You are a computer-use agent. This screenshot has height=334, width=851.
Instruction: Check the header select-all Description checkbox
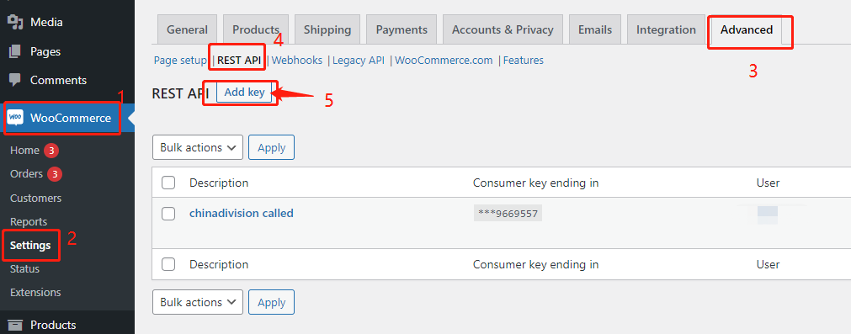point(168,183)
